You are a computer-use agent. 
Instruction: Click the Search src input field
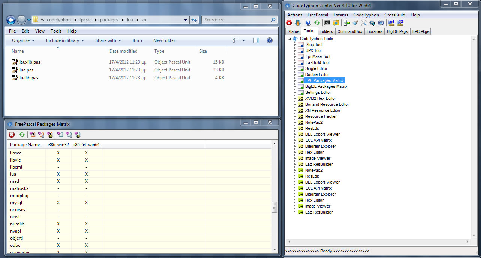click(x=239, y=20)
